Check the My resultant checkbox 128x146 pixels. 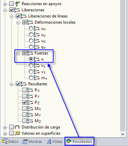(24, 115)
